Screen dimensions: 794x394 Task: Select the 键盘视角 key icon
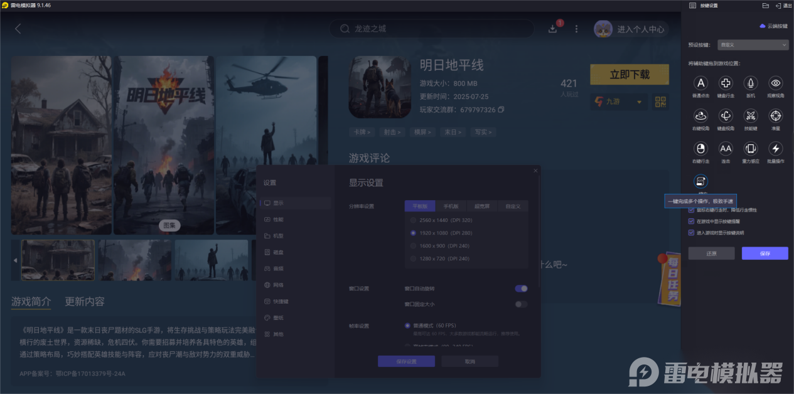tap(726, 115)
